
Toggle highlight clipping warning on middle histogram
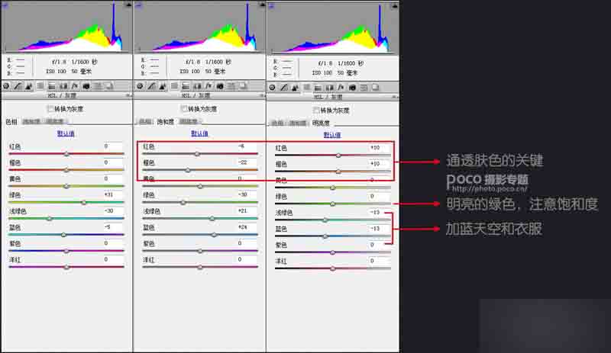pos(262,5)
